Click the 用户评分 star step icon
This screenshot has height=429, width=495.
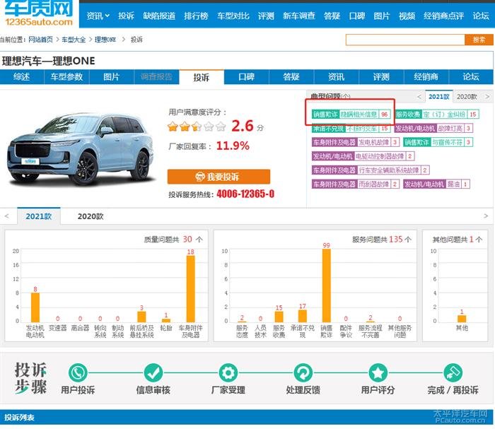click(378, 373)
